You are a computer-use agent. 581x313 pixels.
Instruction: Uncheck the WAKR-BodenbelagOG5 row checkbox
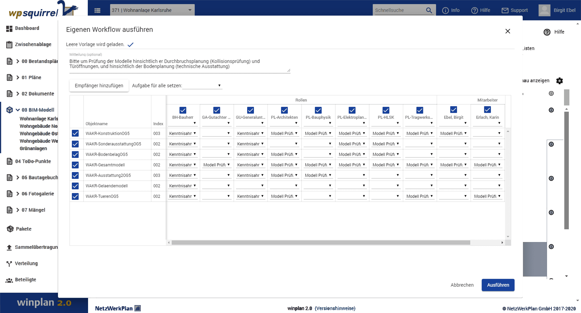tap(75, 154)
